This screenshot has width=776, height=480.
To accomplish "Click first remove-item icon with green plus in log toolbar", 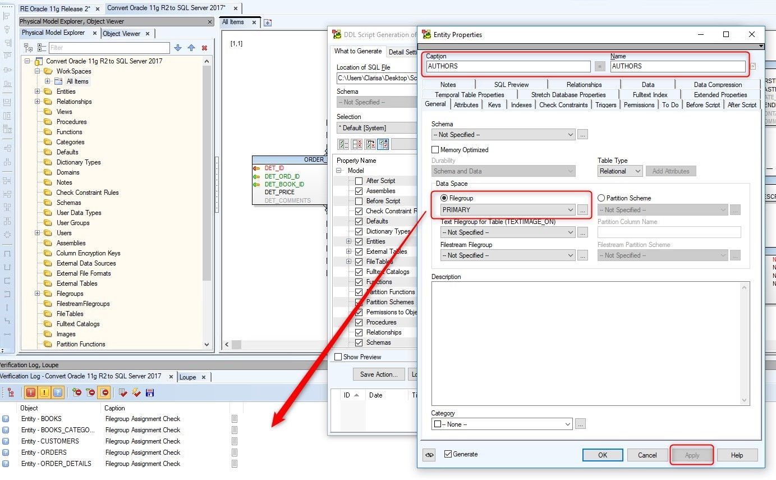I will click(77, 392).
